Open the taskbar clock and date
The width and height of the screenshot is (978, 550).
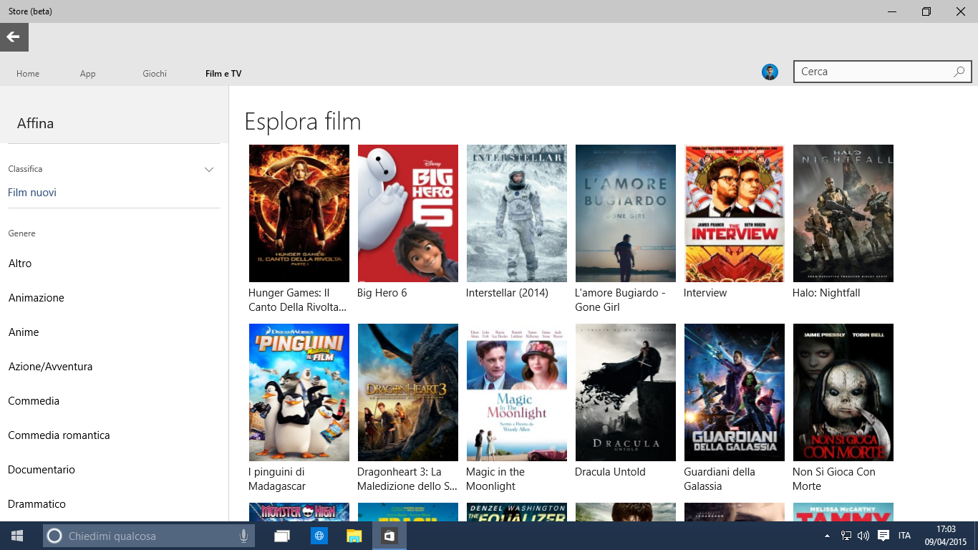946,536
